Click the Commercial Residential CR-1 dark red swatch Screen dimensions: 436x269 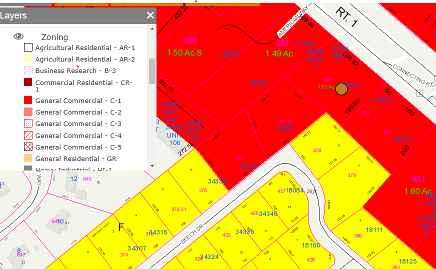coord(28,82)
